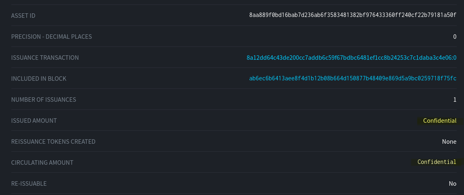Click the number of issuances value 1
This screenshot has width=464, height=195.
coord(455,100)
